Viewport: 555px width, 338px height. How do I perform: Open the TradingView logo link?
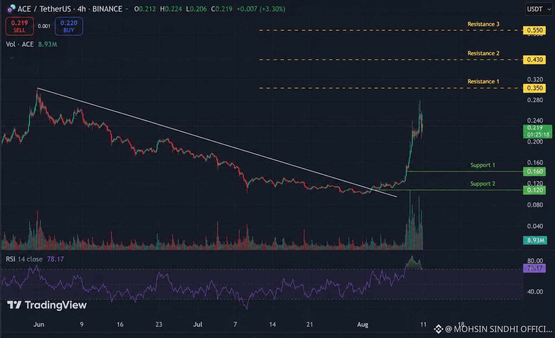click(x=47, y=305)
